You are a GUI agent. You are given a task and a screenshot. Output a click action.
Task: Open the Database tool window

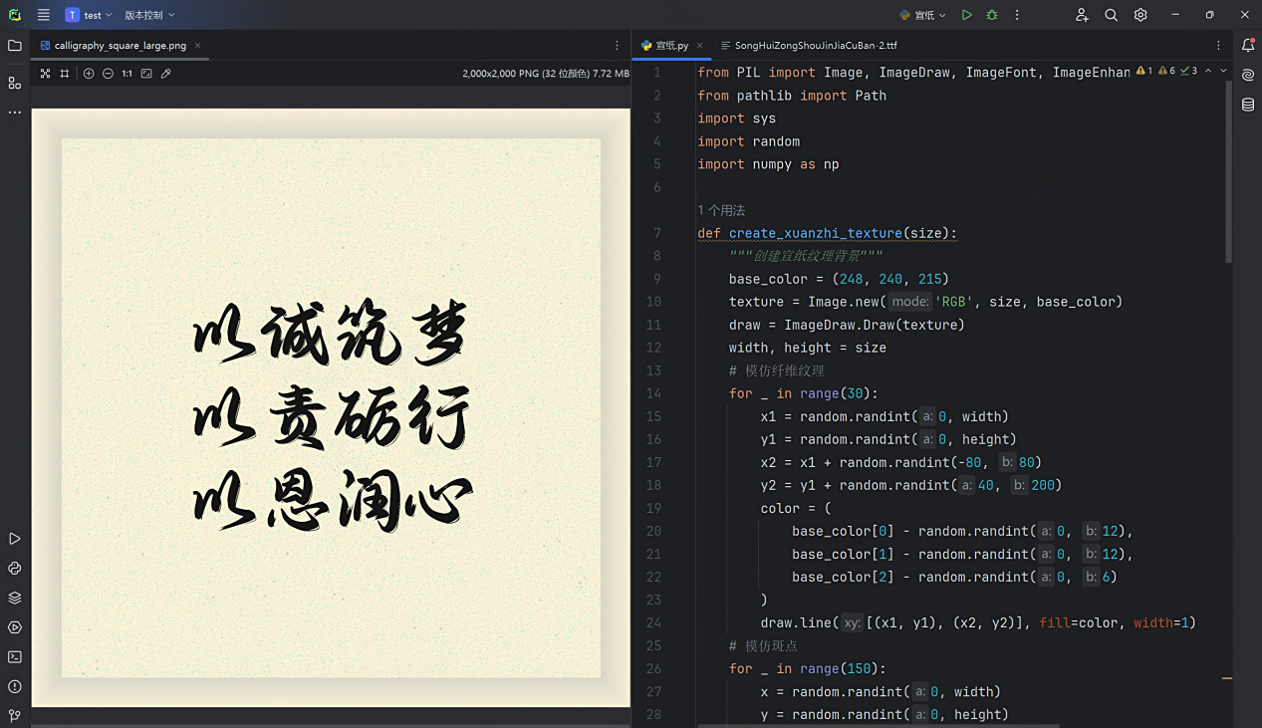pos(1248,105)
